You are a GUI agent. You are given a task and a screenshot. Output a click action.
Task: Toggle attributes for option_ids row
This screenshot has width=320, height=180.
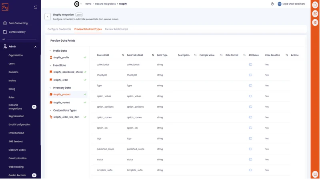coord(250,128)
